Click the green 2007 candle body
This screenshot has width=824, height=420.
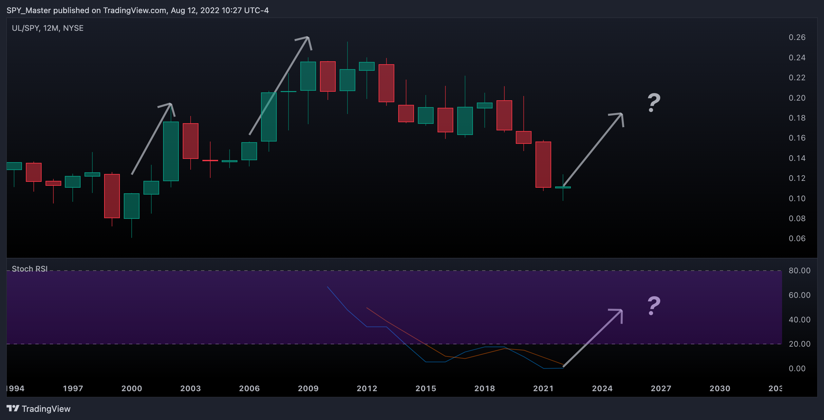[x=269, y=117]
